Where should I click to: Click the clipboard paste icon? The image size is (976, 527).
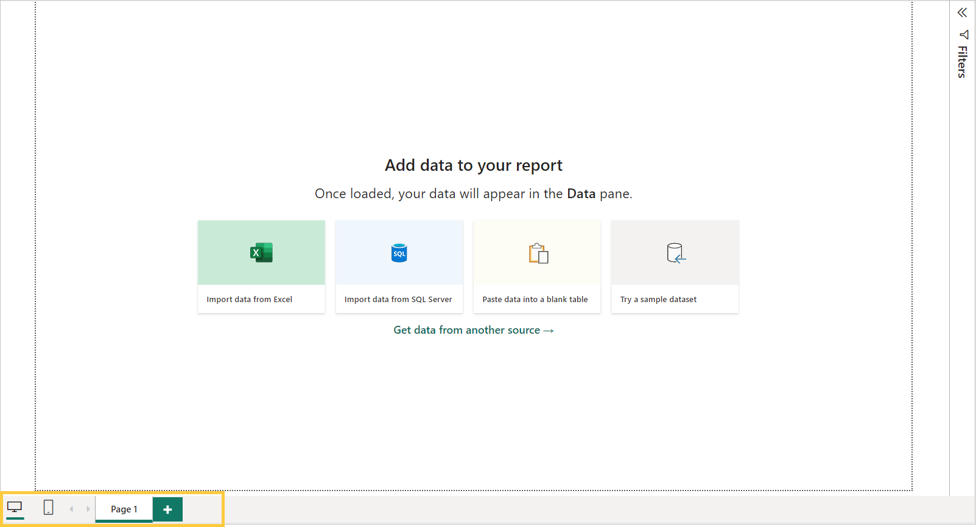coord(538,253)
